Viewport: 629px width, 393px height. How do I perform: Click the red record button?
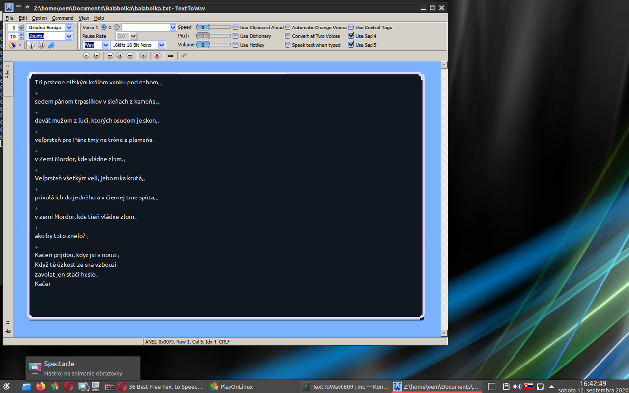click(x=157, y=56)
